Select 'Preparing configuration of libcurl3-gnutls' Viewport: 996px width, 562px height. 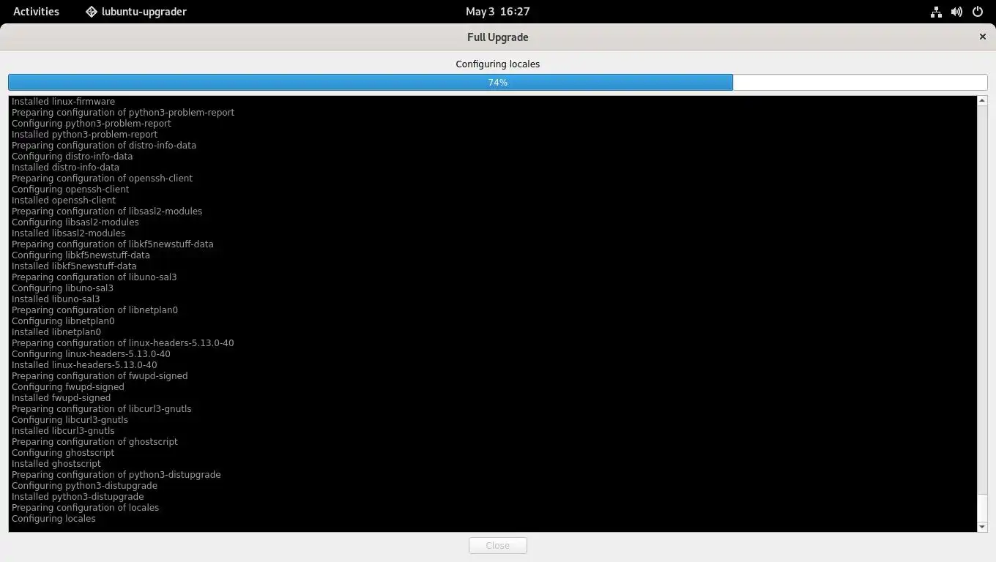(102, 409)
